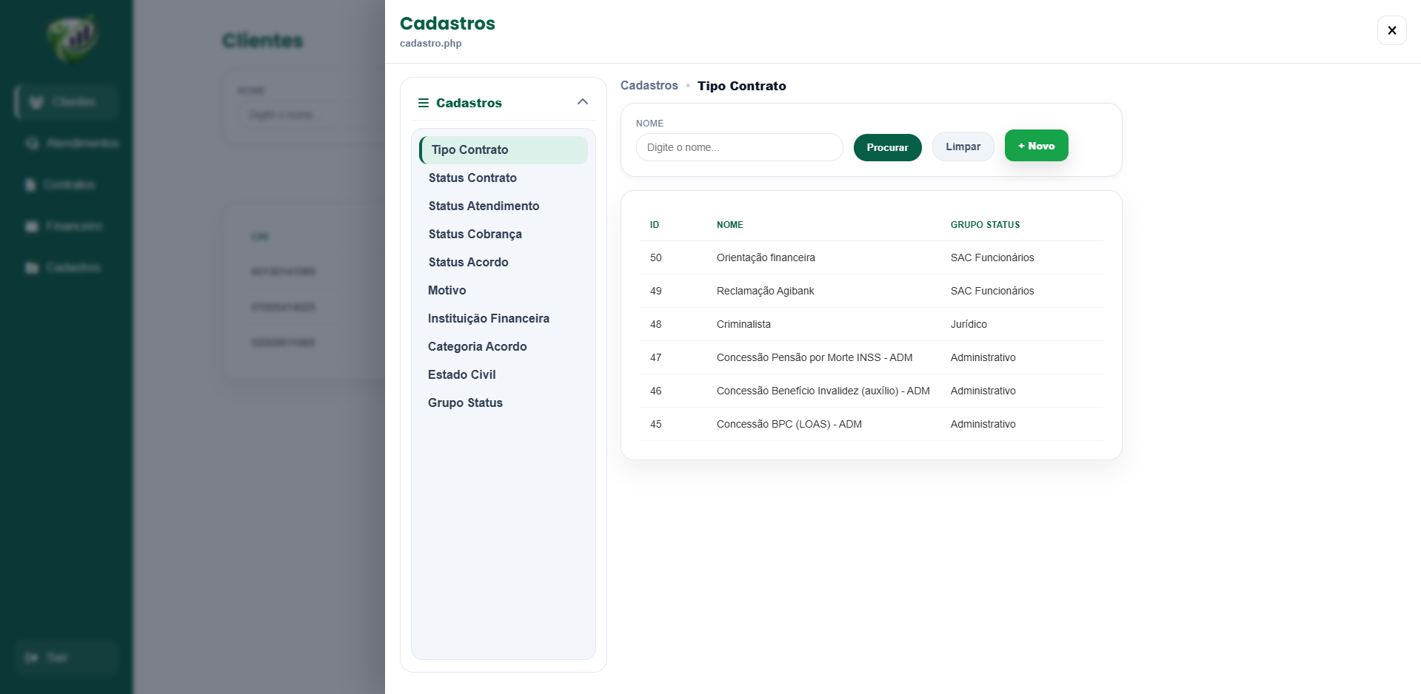The image size is (1421, 694).
Task: Open Status Atendimento list
Action: pyautogui.click(x=484, y=206)
